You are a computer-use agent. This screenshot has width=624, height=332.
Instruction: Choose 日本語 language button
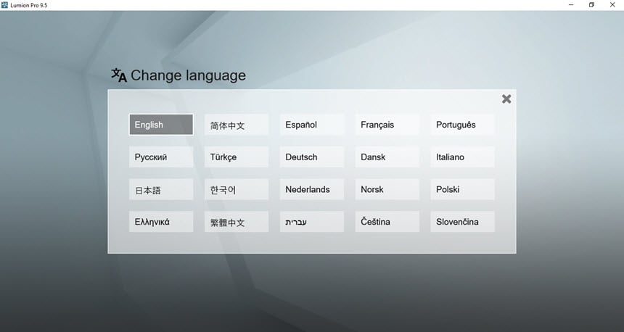(x=161, y=189)
